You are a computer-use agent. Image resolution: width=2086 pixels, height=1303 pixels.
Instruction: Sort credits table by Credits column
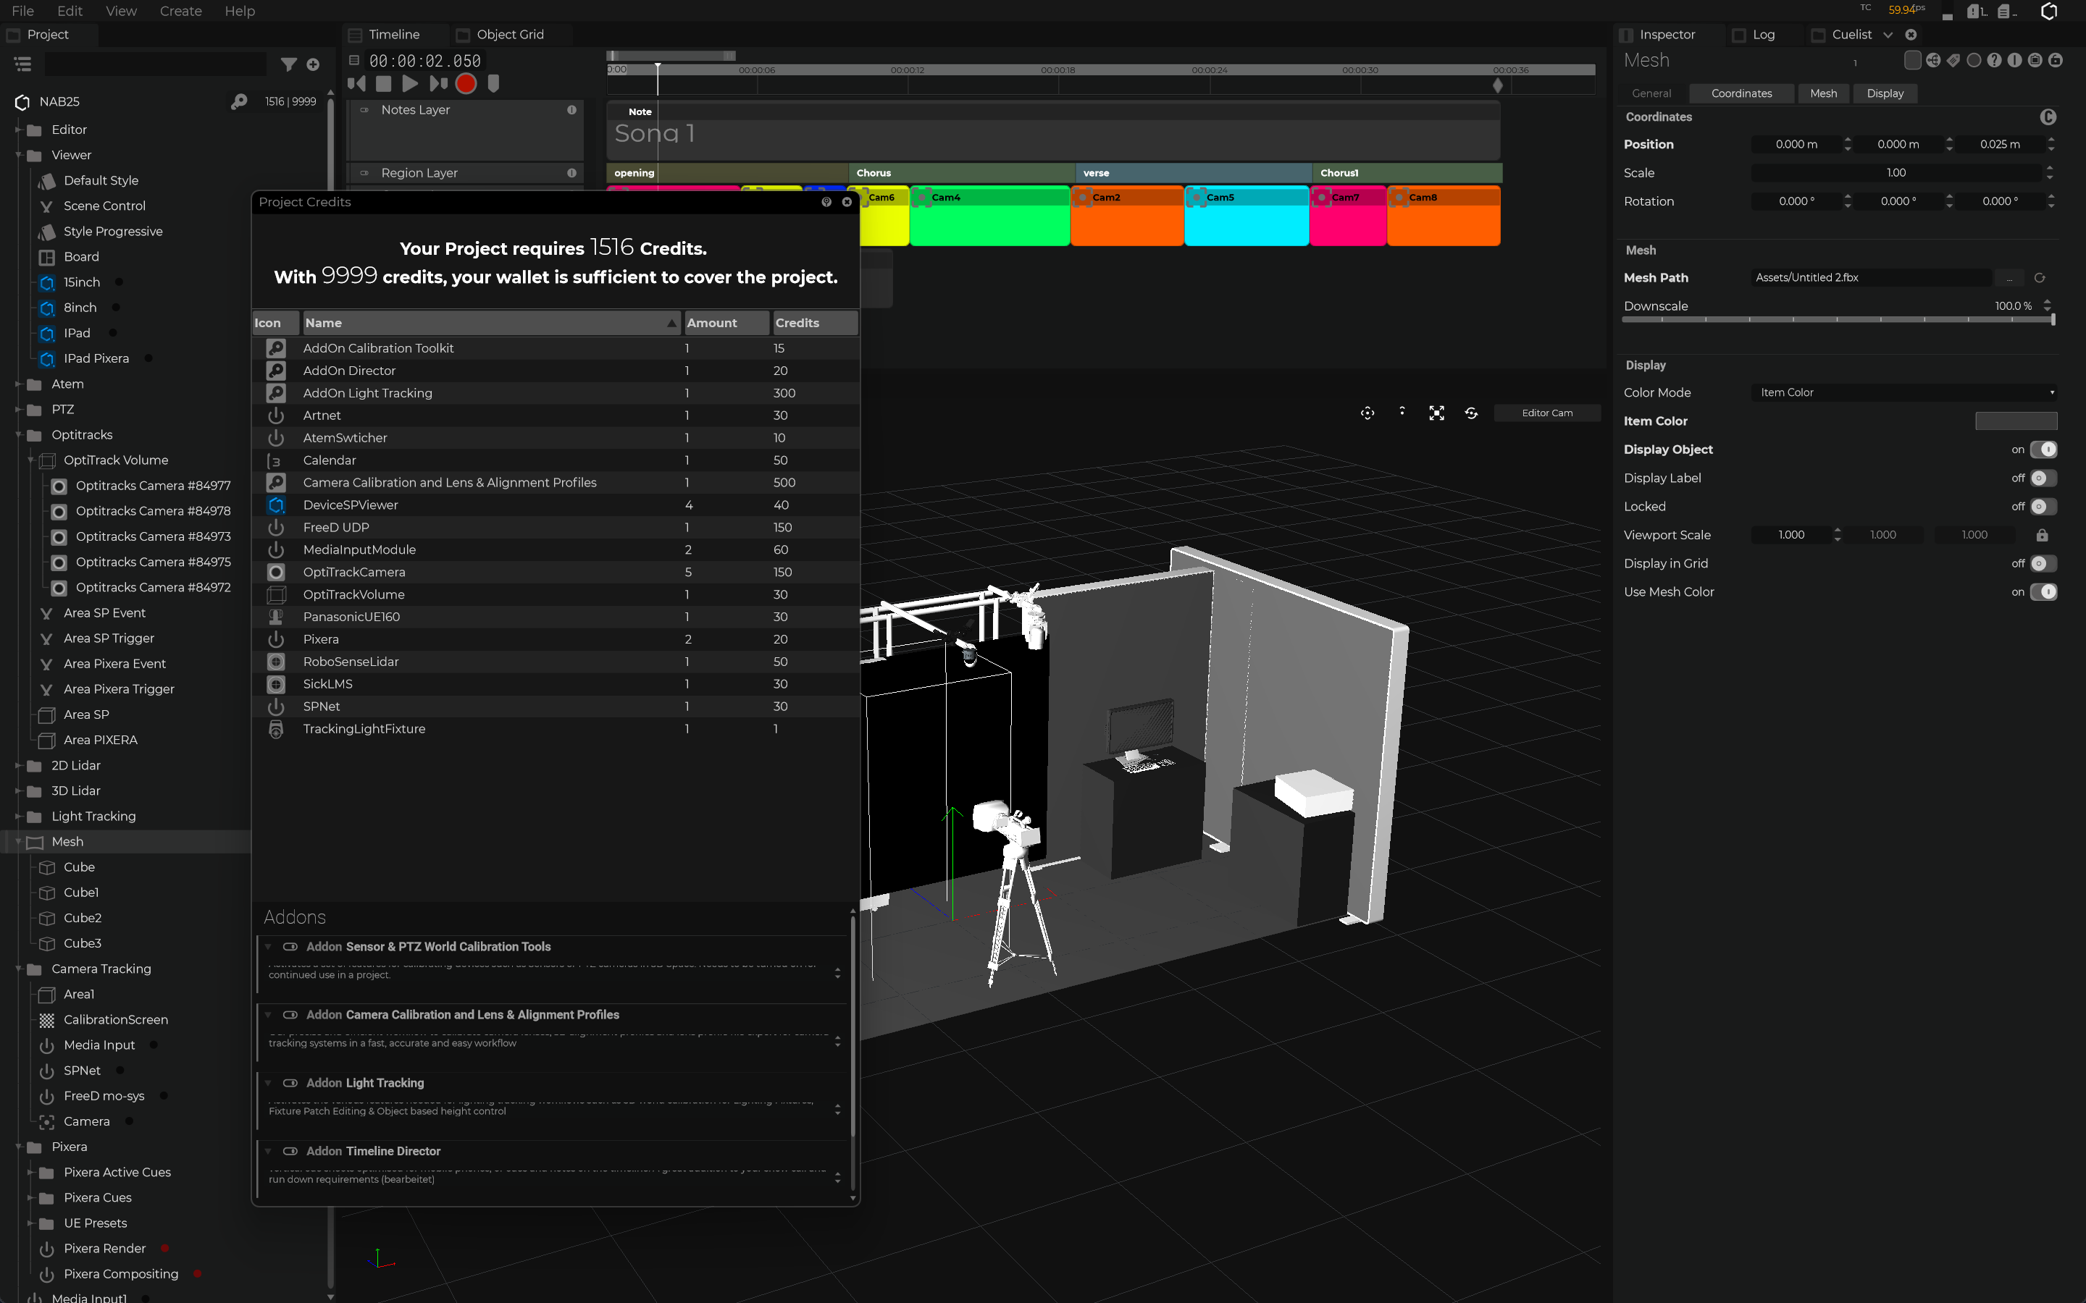tap(815, 323)
